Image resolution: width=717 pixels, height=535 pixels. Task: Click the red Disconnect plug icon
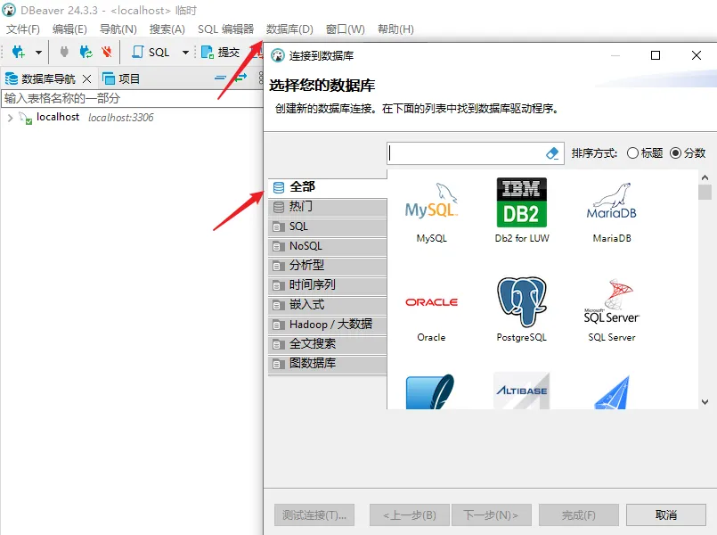click(x=107, y=53)
